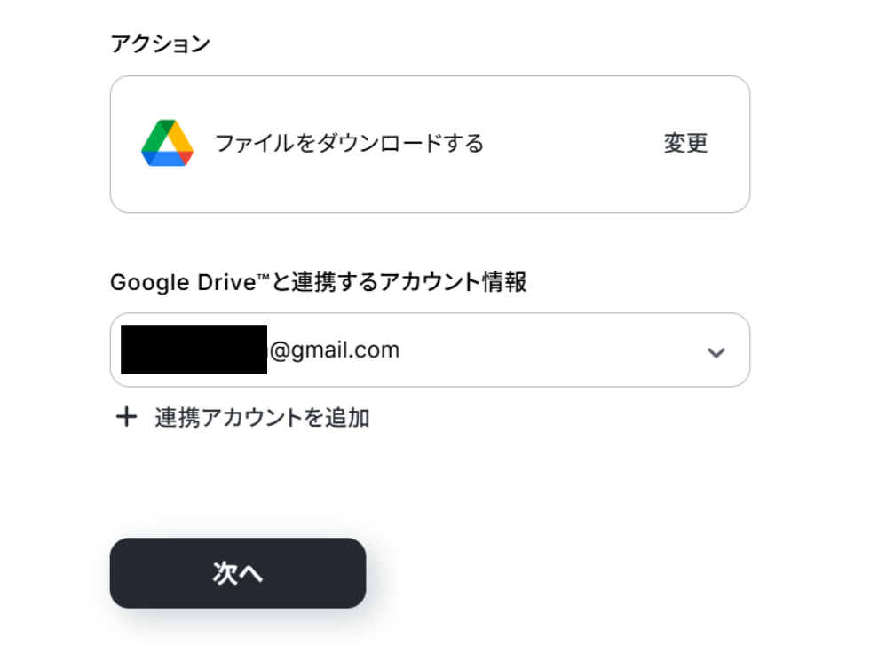Click empty space inside the account combo box
878x645 pixels.
point(550,350)
